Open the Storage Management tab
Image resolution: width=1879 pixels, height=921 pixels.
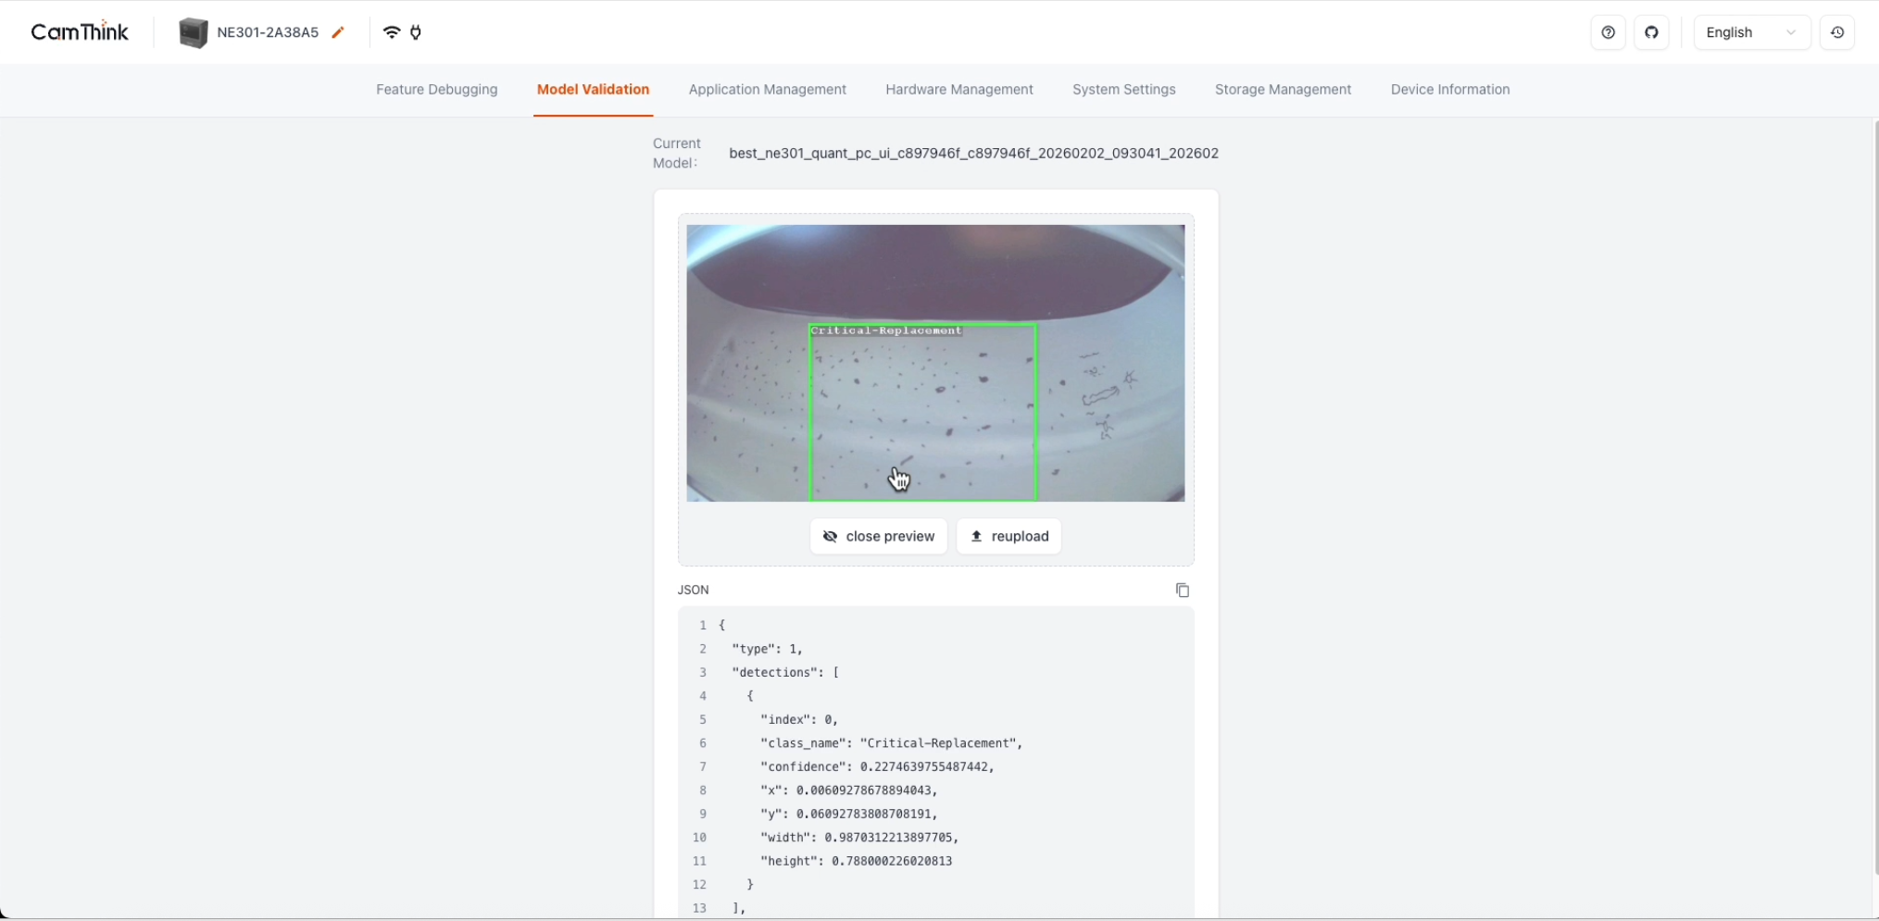tap(1283, 90)
